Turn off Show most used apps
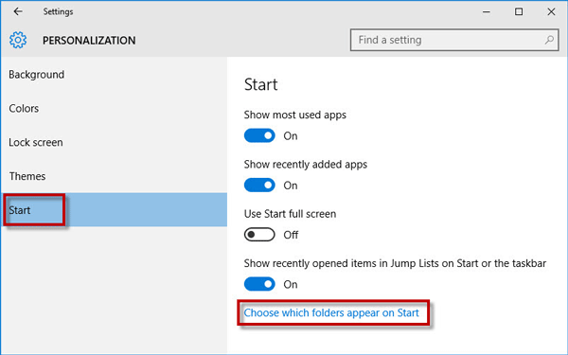Image resolution: width=568 pixels, height=355 pixels. [259, 135]
